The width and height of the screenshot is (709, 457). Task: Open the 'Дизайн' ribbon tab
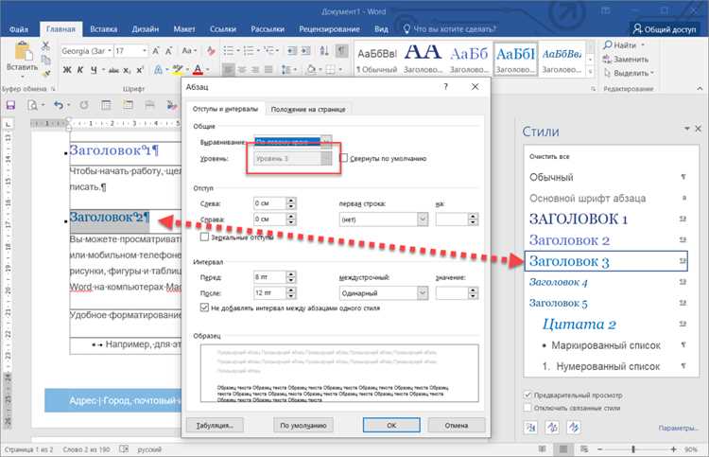click(146, 29)
